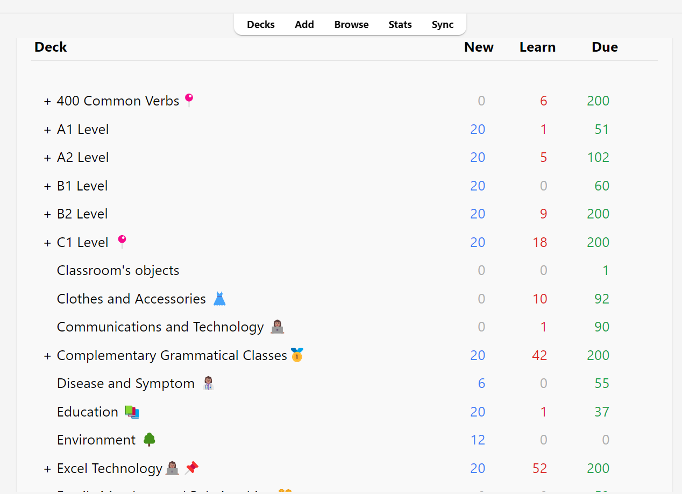Open the A2 Level deck
Image resolution: width=682 pixels, height=494 pixels.
83,157
